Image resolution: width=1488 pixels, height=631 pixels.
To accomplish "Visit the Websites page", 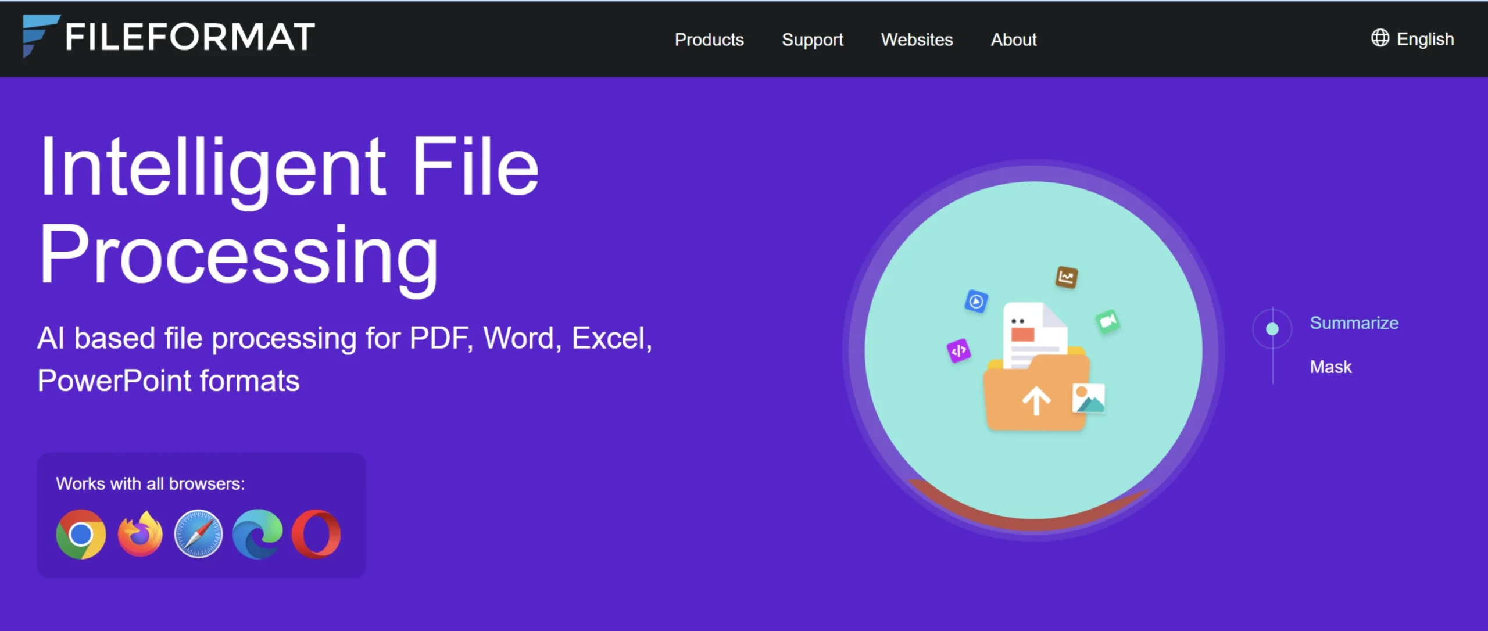I will (917, 40).
